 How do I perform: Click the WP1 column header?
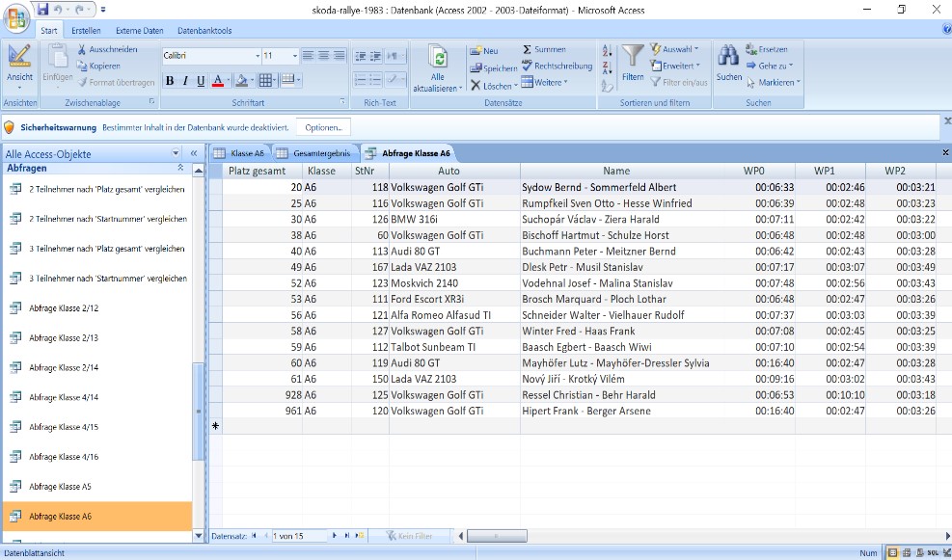pos(830,172)
